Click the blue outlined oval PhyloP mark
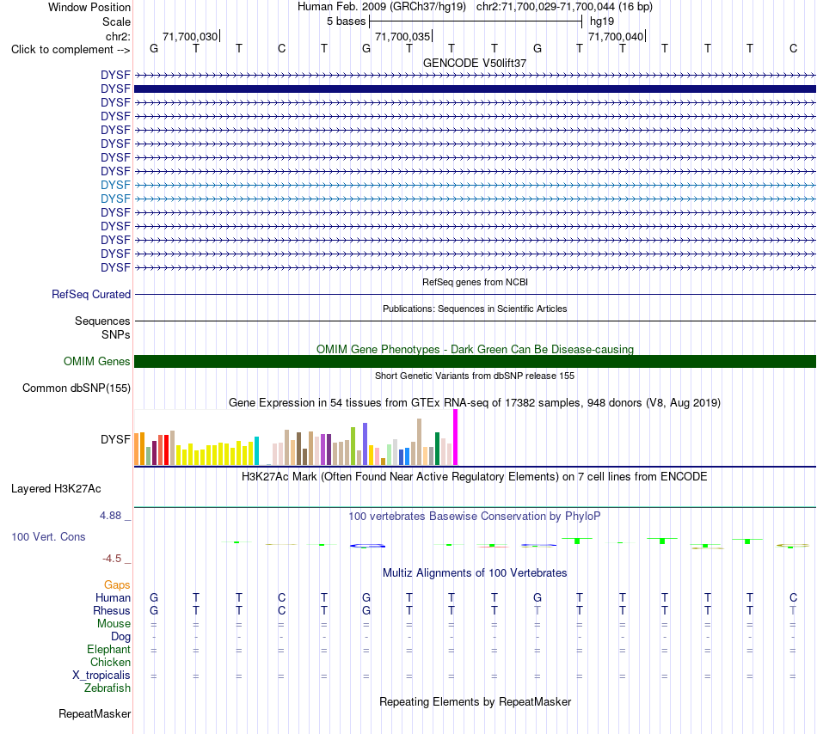 click(367, 546)
